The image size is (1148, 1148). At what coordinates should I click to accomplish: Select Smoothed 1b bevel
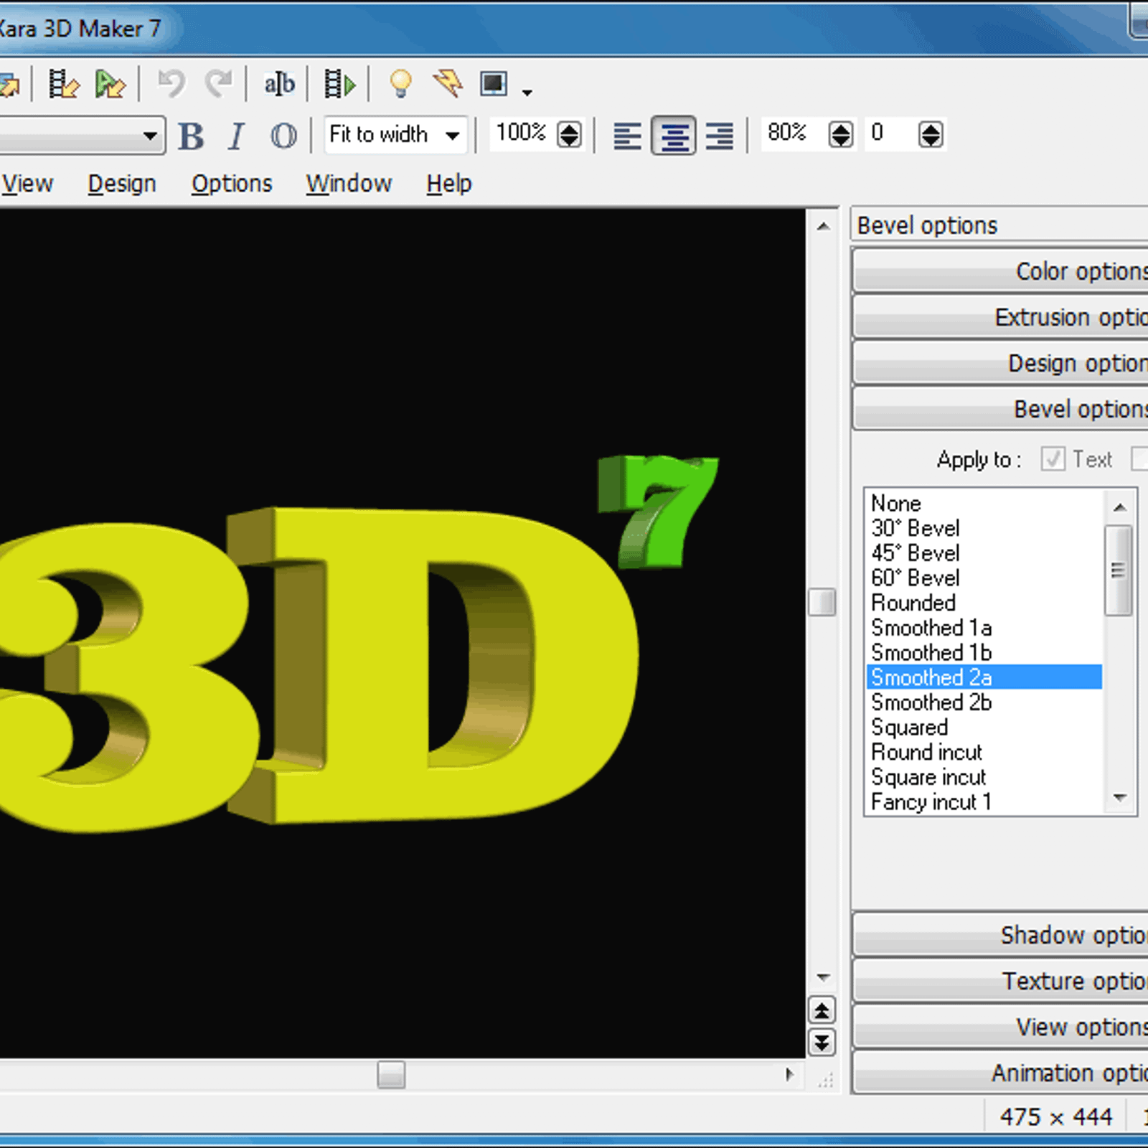pyautogui.click(x=984, y=652)
